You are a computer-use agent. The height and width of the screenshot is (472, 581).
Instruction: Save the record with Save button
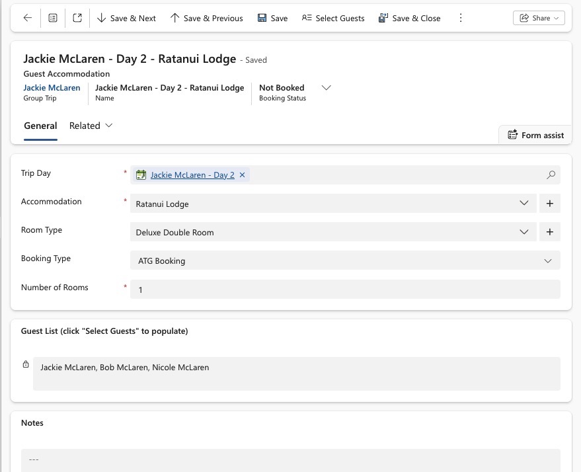[x=273, y=18]
